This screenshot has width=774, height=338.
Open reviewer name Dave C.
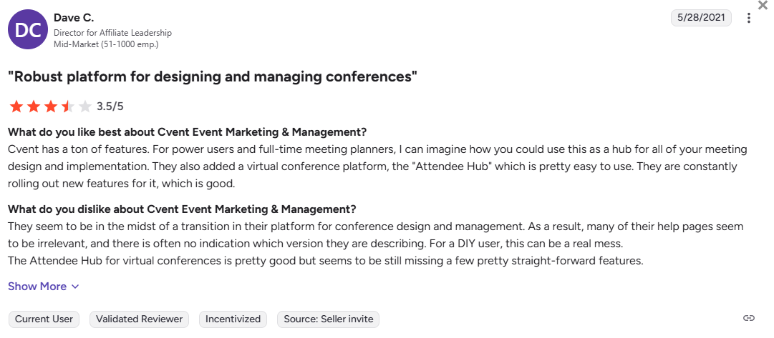[74, 17]
